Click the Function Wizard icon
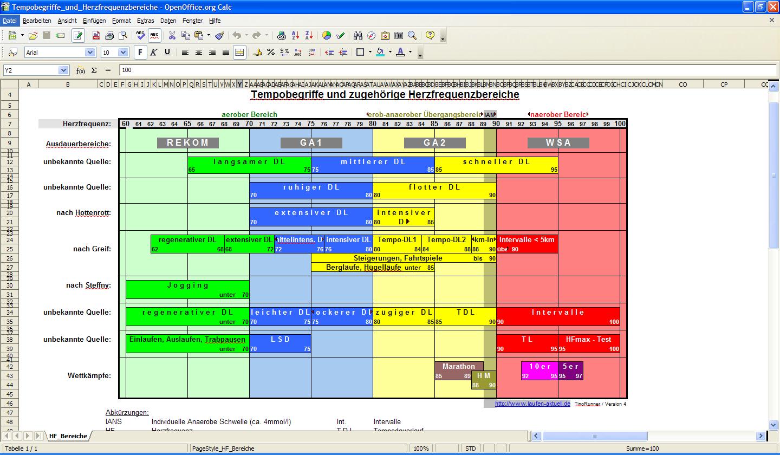Viewport: 780px width, 455px height. [80, 70]
